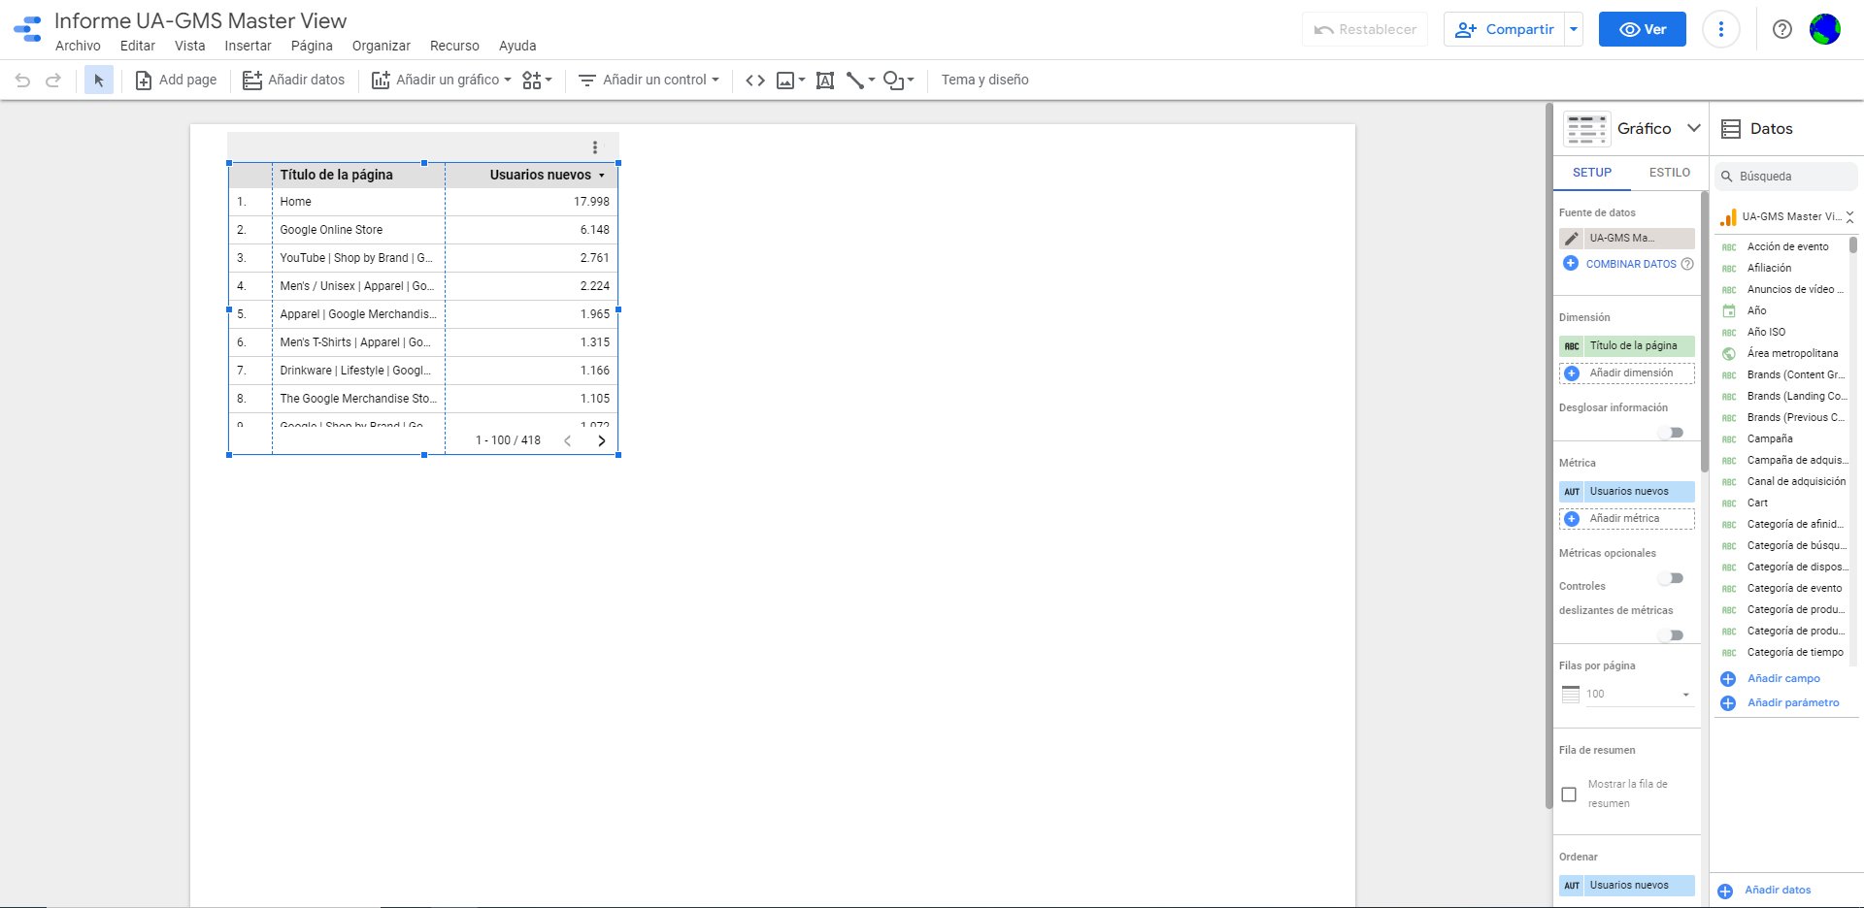This screenshot has width=1864, height=908.
Task: Click the setup panel vertical scrollbar
Action: tap(1705, 333)
